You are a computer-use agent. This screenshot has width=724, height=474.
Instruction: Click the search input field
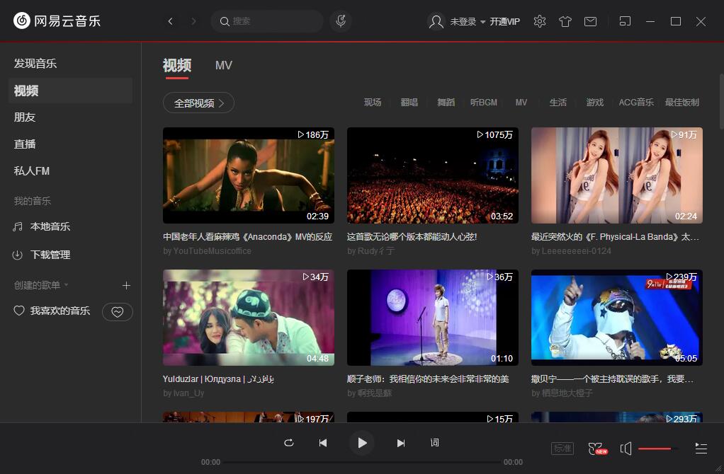click(267, 21)
